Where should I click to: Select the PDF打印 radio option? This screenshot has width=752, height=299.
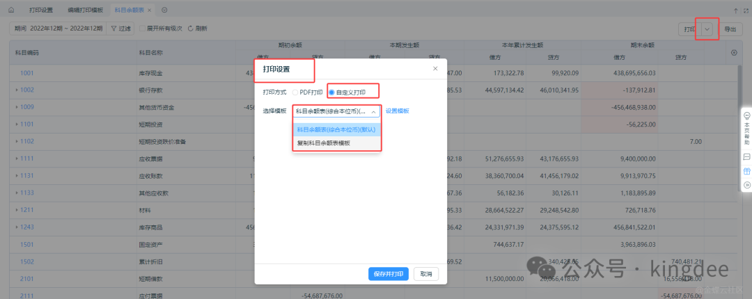pyautogui.click(x=296, y=92)
